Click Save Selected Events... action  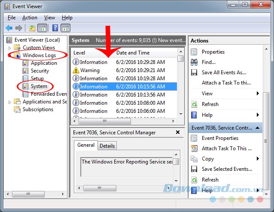(227, 169)
